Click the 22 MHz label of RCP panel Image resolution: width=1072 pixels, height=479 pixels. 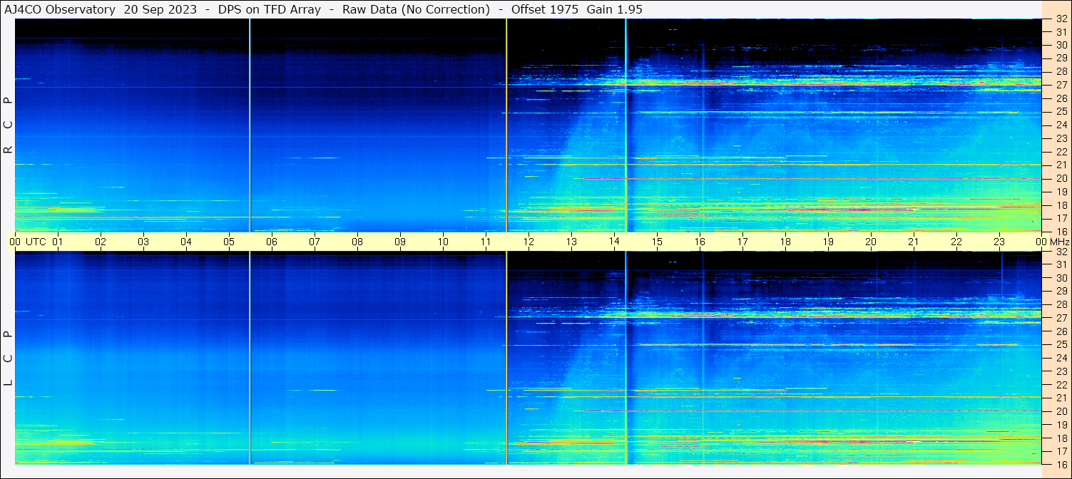1061,152
